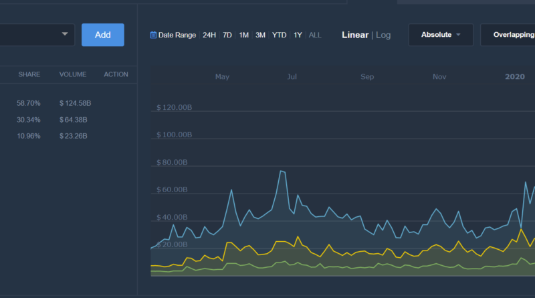Choose the 1M range option
535x298 pixels.
[x=244, y=35]
